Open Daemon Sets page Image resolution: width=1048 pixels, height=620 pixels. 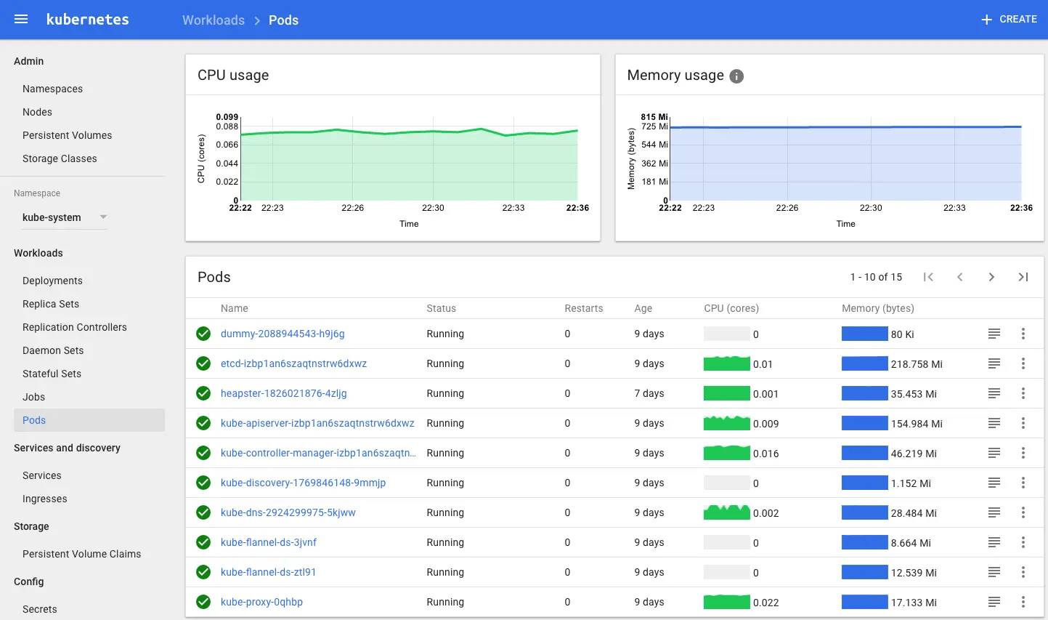53,350
